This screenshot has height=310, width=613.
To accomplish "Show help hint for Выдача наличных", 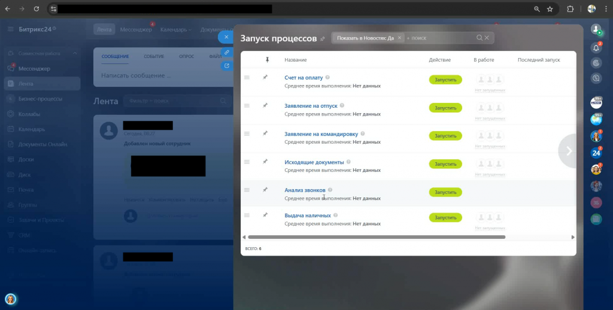I will click(335, 215).
